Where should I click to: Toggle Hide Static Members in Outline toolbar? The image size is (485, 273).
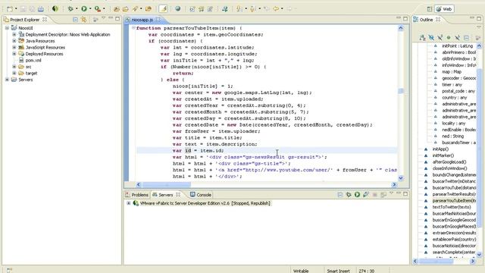coord(440,38)
